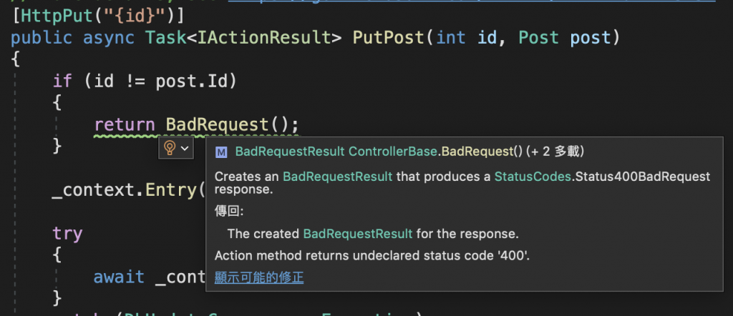Click the PutPost method name

388,37
